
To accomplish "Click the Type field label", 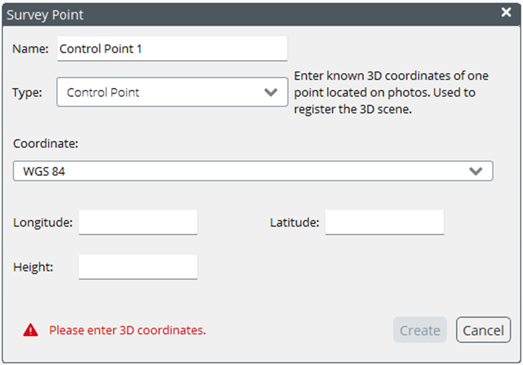I will [x=26, y=92].
